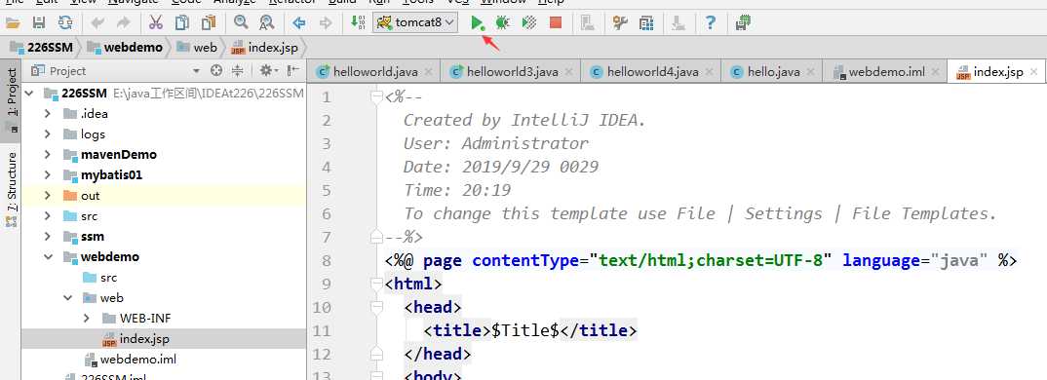
Task: Open the Project view mode dropdown
Action: pyautogui.click(x=196, y=71)
